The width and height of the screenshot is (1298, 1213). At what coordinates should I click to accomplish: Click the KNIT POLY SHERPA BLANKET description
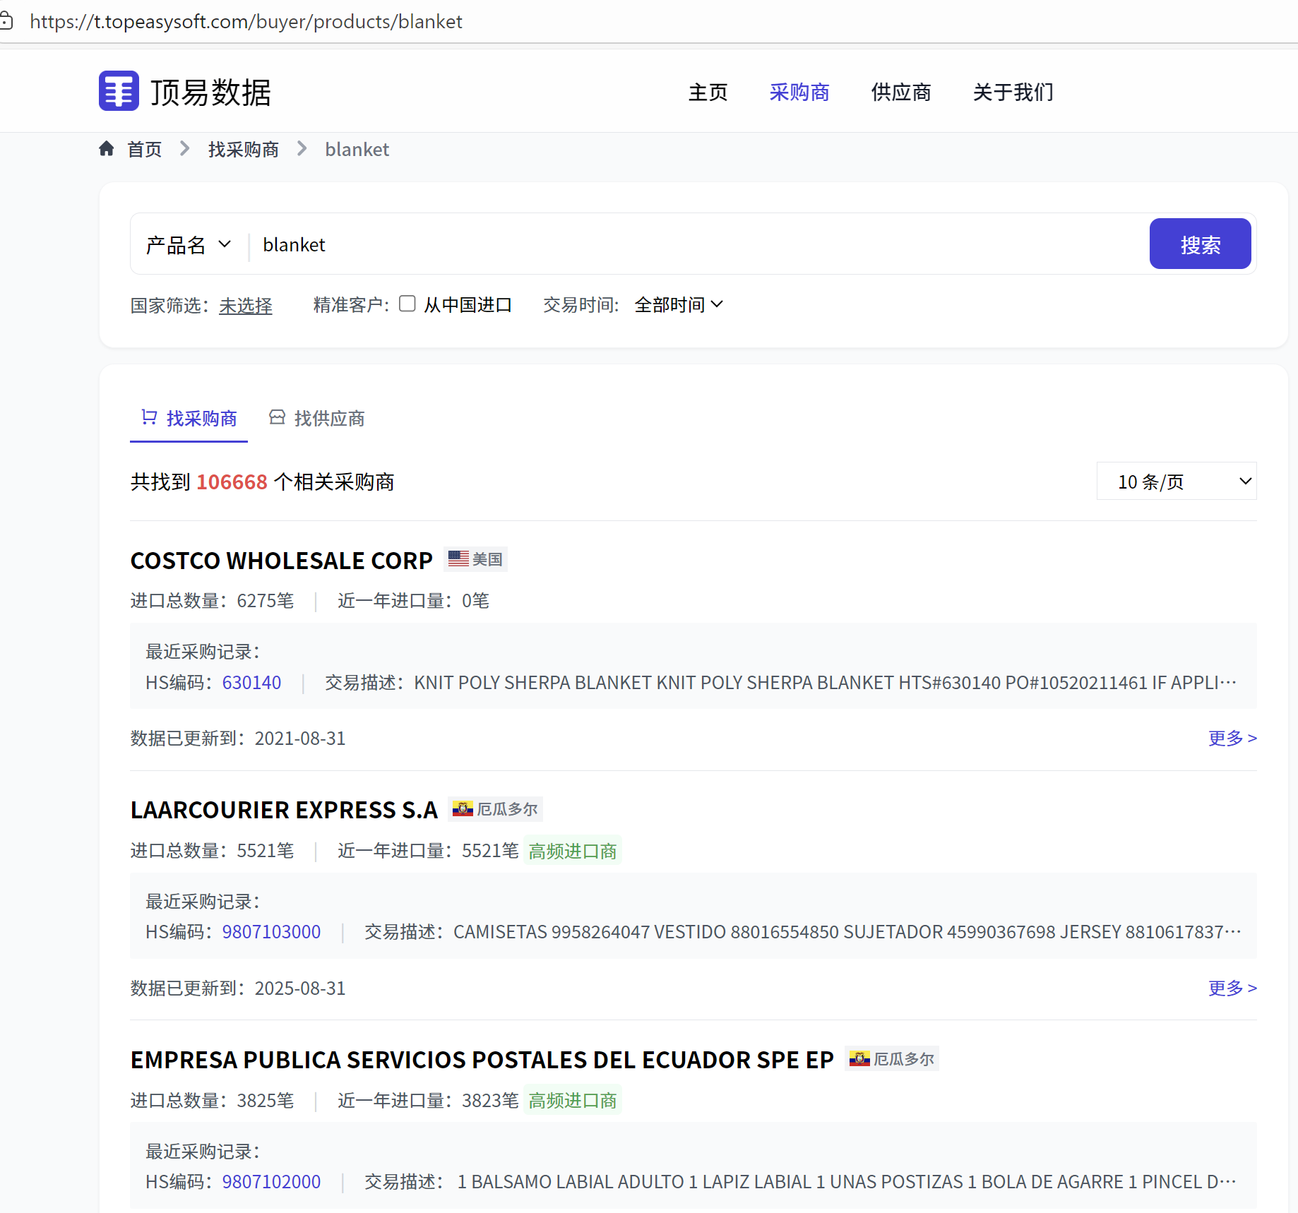(x=825, y=682)
